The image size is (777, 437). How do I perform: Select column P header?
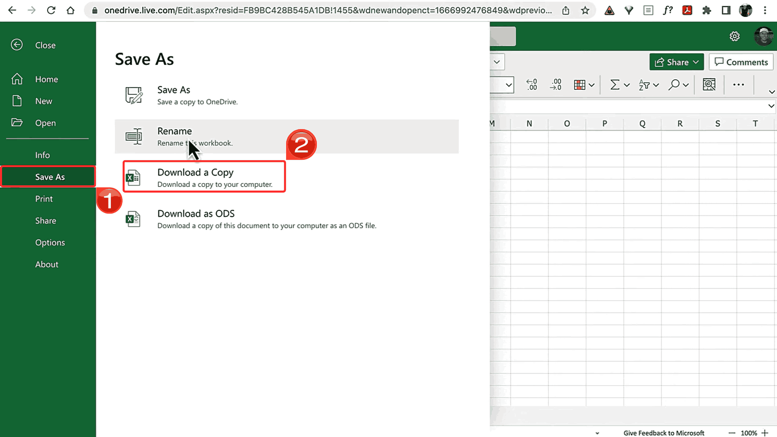(x=605, y=123)
